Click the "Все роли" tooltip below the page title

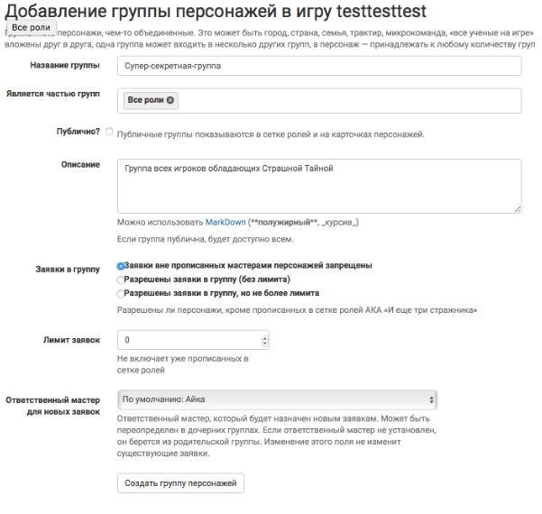[x=31, y=28]
